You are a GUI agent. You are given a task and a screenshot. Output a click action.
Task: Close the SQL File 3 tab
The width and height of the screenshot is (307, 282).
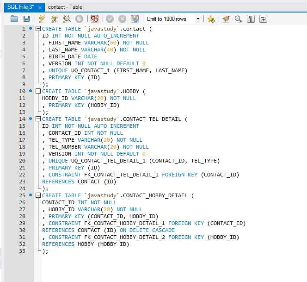tap(40, 8)
